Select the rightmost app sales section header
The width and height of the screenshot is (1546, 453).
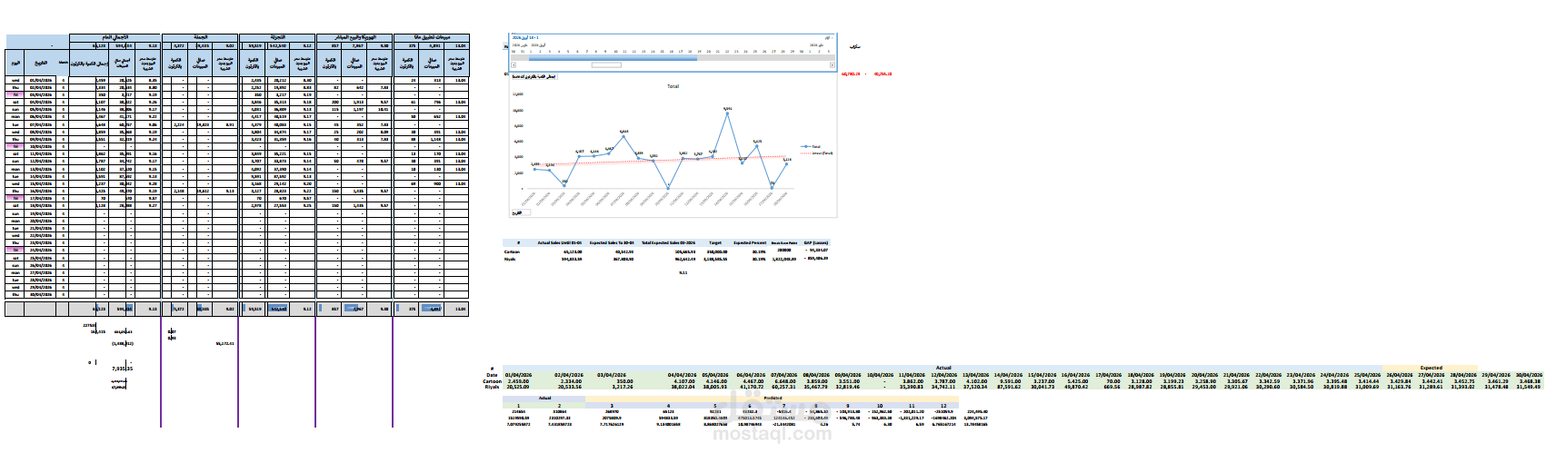432,37
